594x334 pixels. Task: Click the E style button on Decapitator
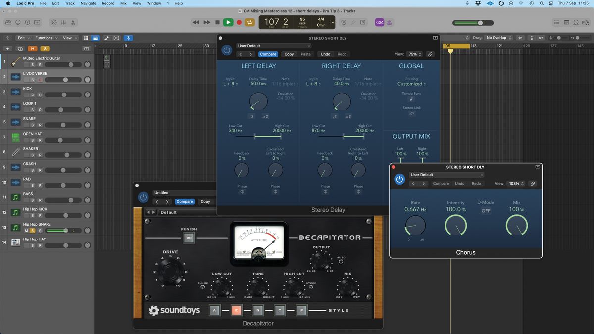tap(237, 310)
